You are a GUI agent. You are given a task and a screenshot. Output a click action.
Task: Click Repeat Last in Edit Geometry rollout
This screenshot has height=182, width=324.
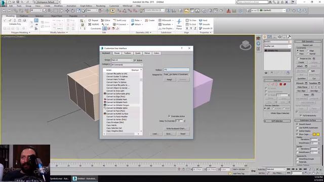tap(308, 45)
